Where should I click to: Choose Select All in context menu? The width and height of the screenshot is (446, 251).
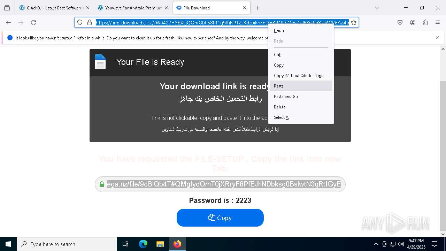(x=301, y=117)
